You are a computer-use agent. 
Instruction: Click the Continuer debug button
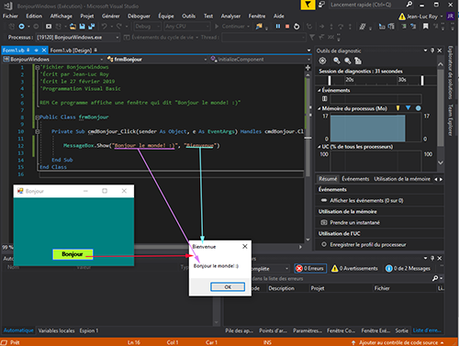[x=232, y=27]
